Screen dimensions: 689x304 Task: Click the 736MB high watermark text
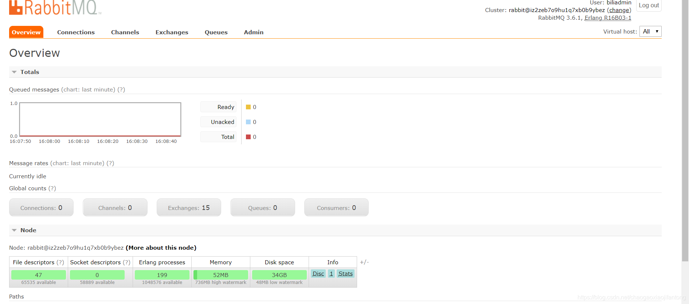click(221, 282)
